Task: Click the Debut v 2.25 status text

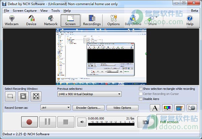Action: coord(26,134)
